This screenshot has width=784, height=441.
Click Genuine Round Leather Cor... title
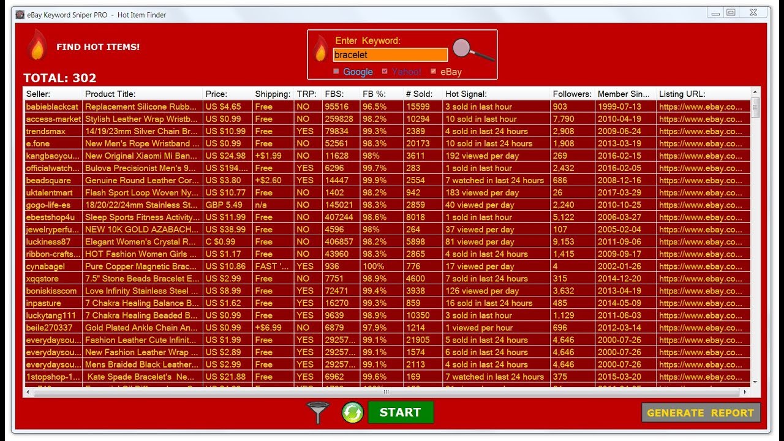(x=142, y=180)
